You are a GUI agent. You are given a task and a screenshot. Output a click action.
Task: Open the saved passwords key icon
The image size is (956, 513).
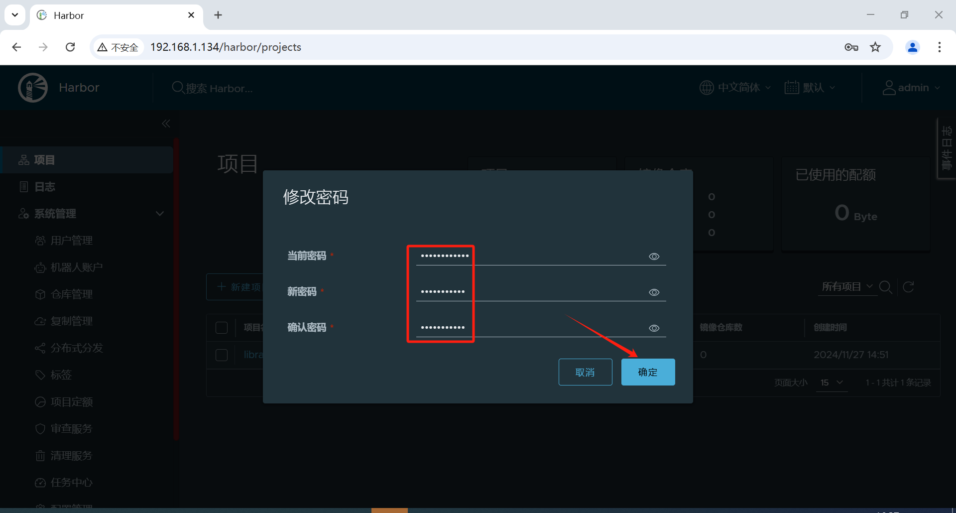tap(851, 47)
